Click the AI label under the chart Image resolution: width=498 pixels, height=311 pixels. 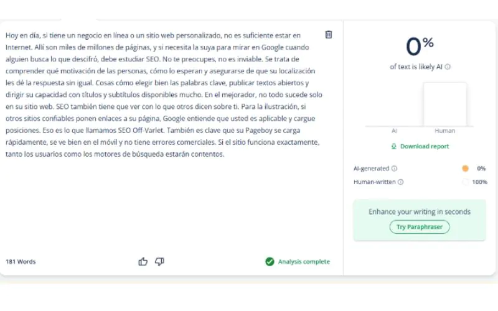coord(395,131)
